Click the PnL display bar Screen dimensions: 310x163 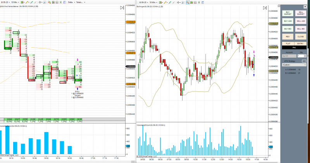click(x=294, y=47)
